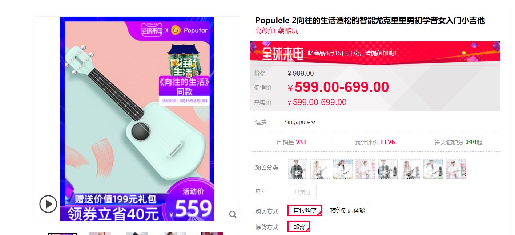Screen dimensions: 515x235
Task: Select the 直接购买 purchase option
Action: 305,210
